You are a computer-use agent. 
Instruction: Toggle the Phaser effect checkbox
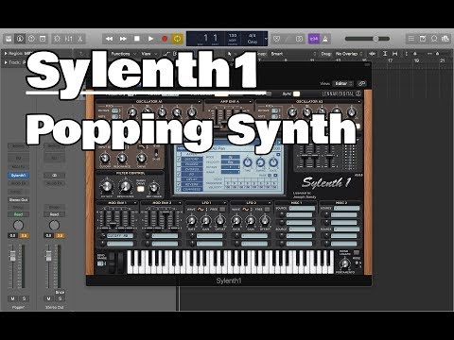tap(179, 164)
